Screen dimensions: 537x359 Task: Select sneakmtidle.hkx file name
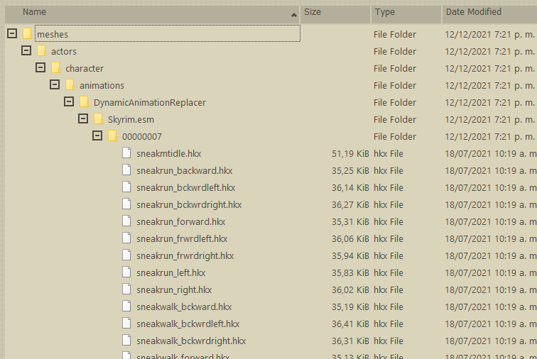click(x=169, y=154)
